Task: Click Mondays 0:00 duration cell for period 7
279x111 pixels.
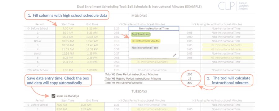Action: [116, 66]
